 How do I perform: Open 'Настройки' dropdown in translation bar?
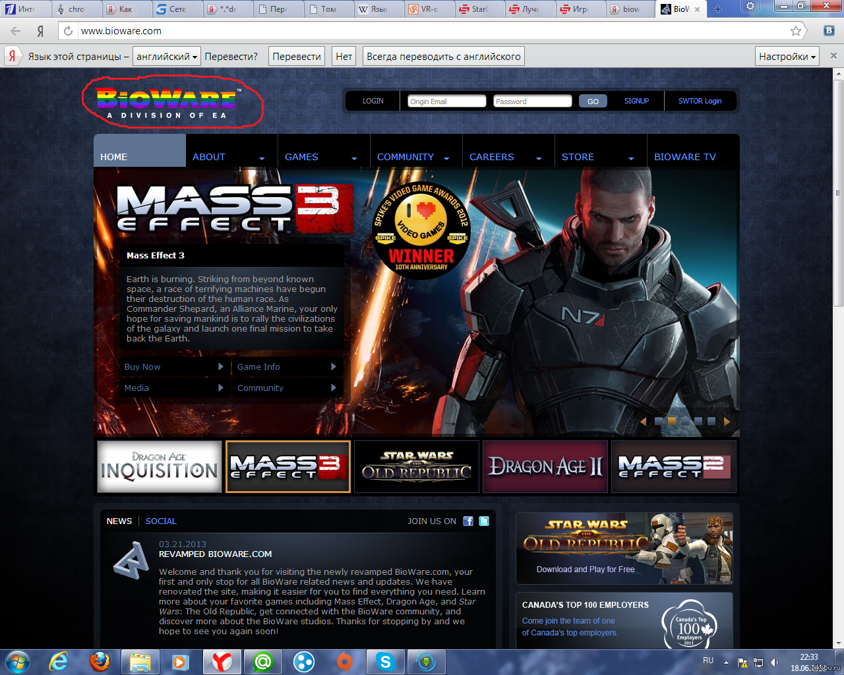pos(787,56)
